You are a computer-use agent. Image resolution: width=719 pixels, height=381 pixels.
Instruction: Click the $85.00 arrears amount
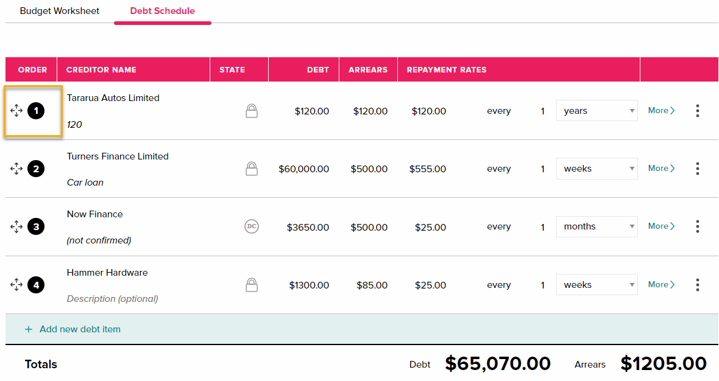(372, 285)
